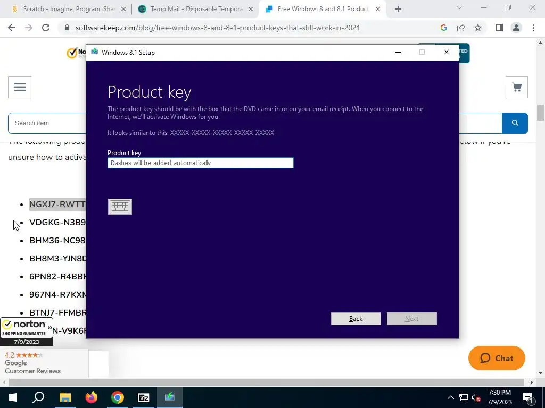Screen dimensions: 545x408
Task: Open File Explorer from taskbar
Action: point(65,397)
